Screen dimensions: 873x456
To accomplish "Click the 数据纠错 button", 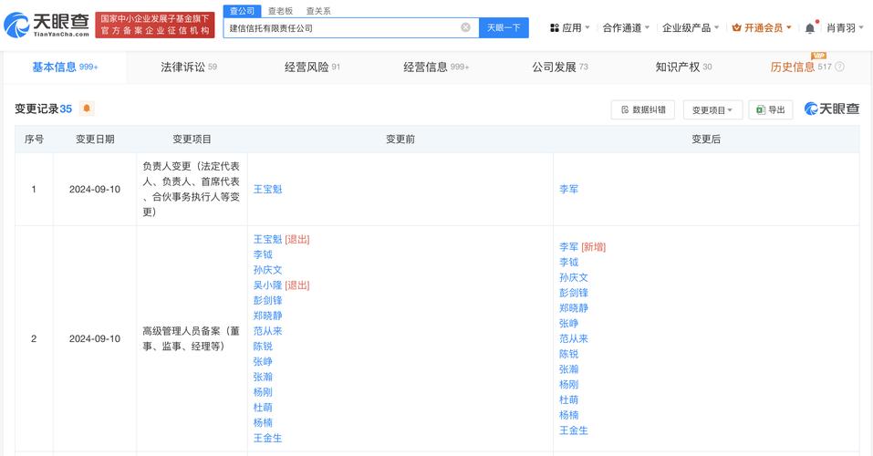I will coord(643,109).
